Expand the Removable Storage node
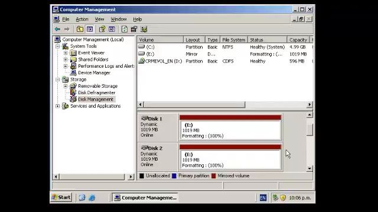378x212 pixels. coord(66,86)
